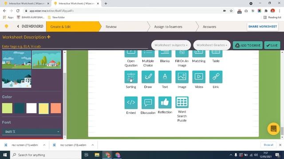Pick the yellow color swatch

pos(43,108)
